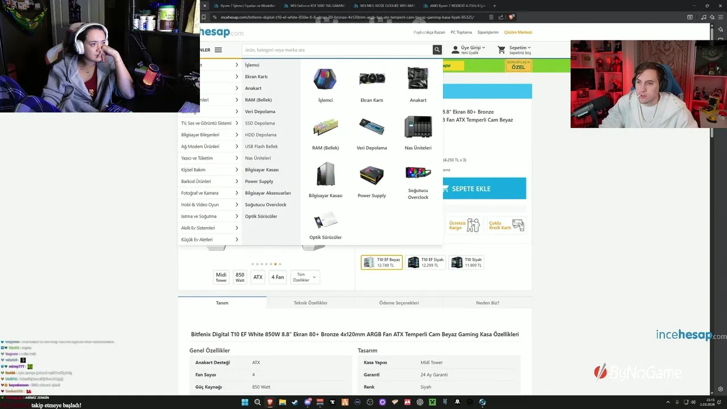Open Minecraft from taskbar
The image size is (727, 409).
pos(432,402)
